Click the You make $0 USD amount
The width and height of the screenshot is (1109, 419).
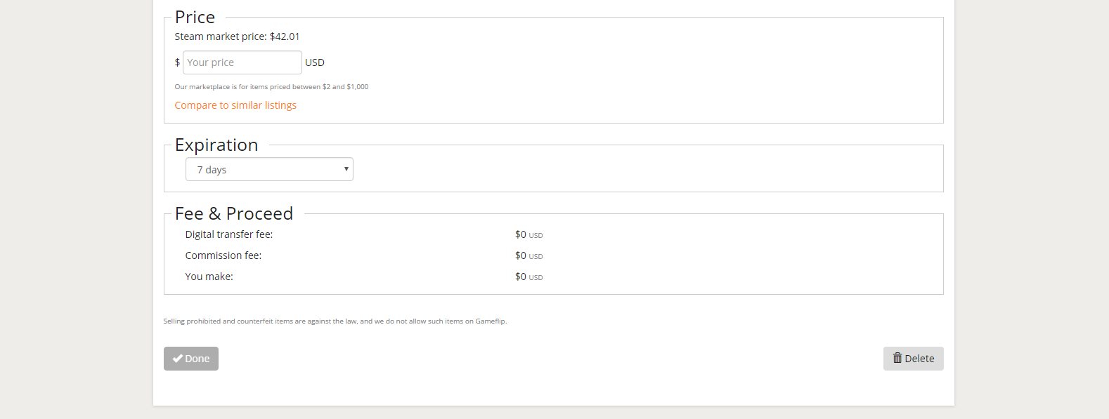528,277
